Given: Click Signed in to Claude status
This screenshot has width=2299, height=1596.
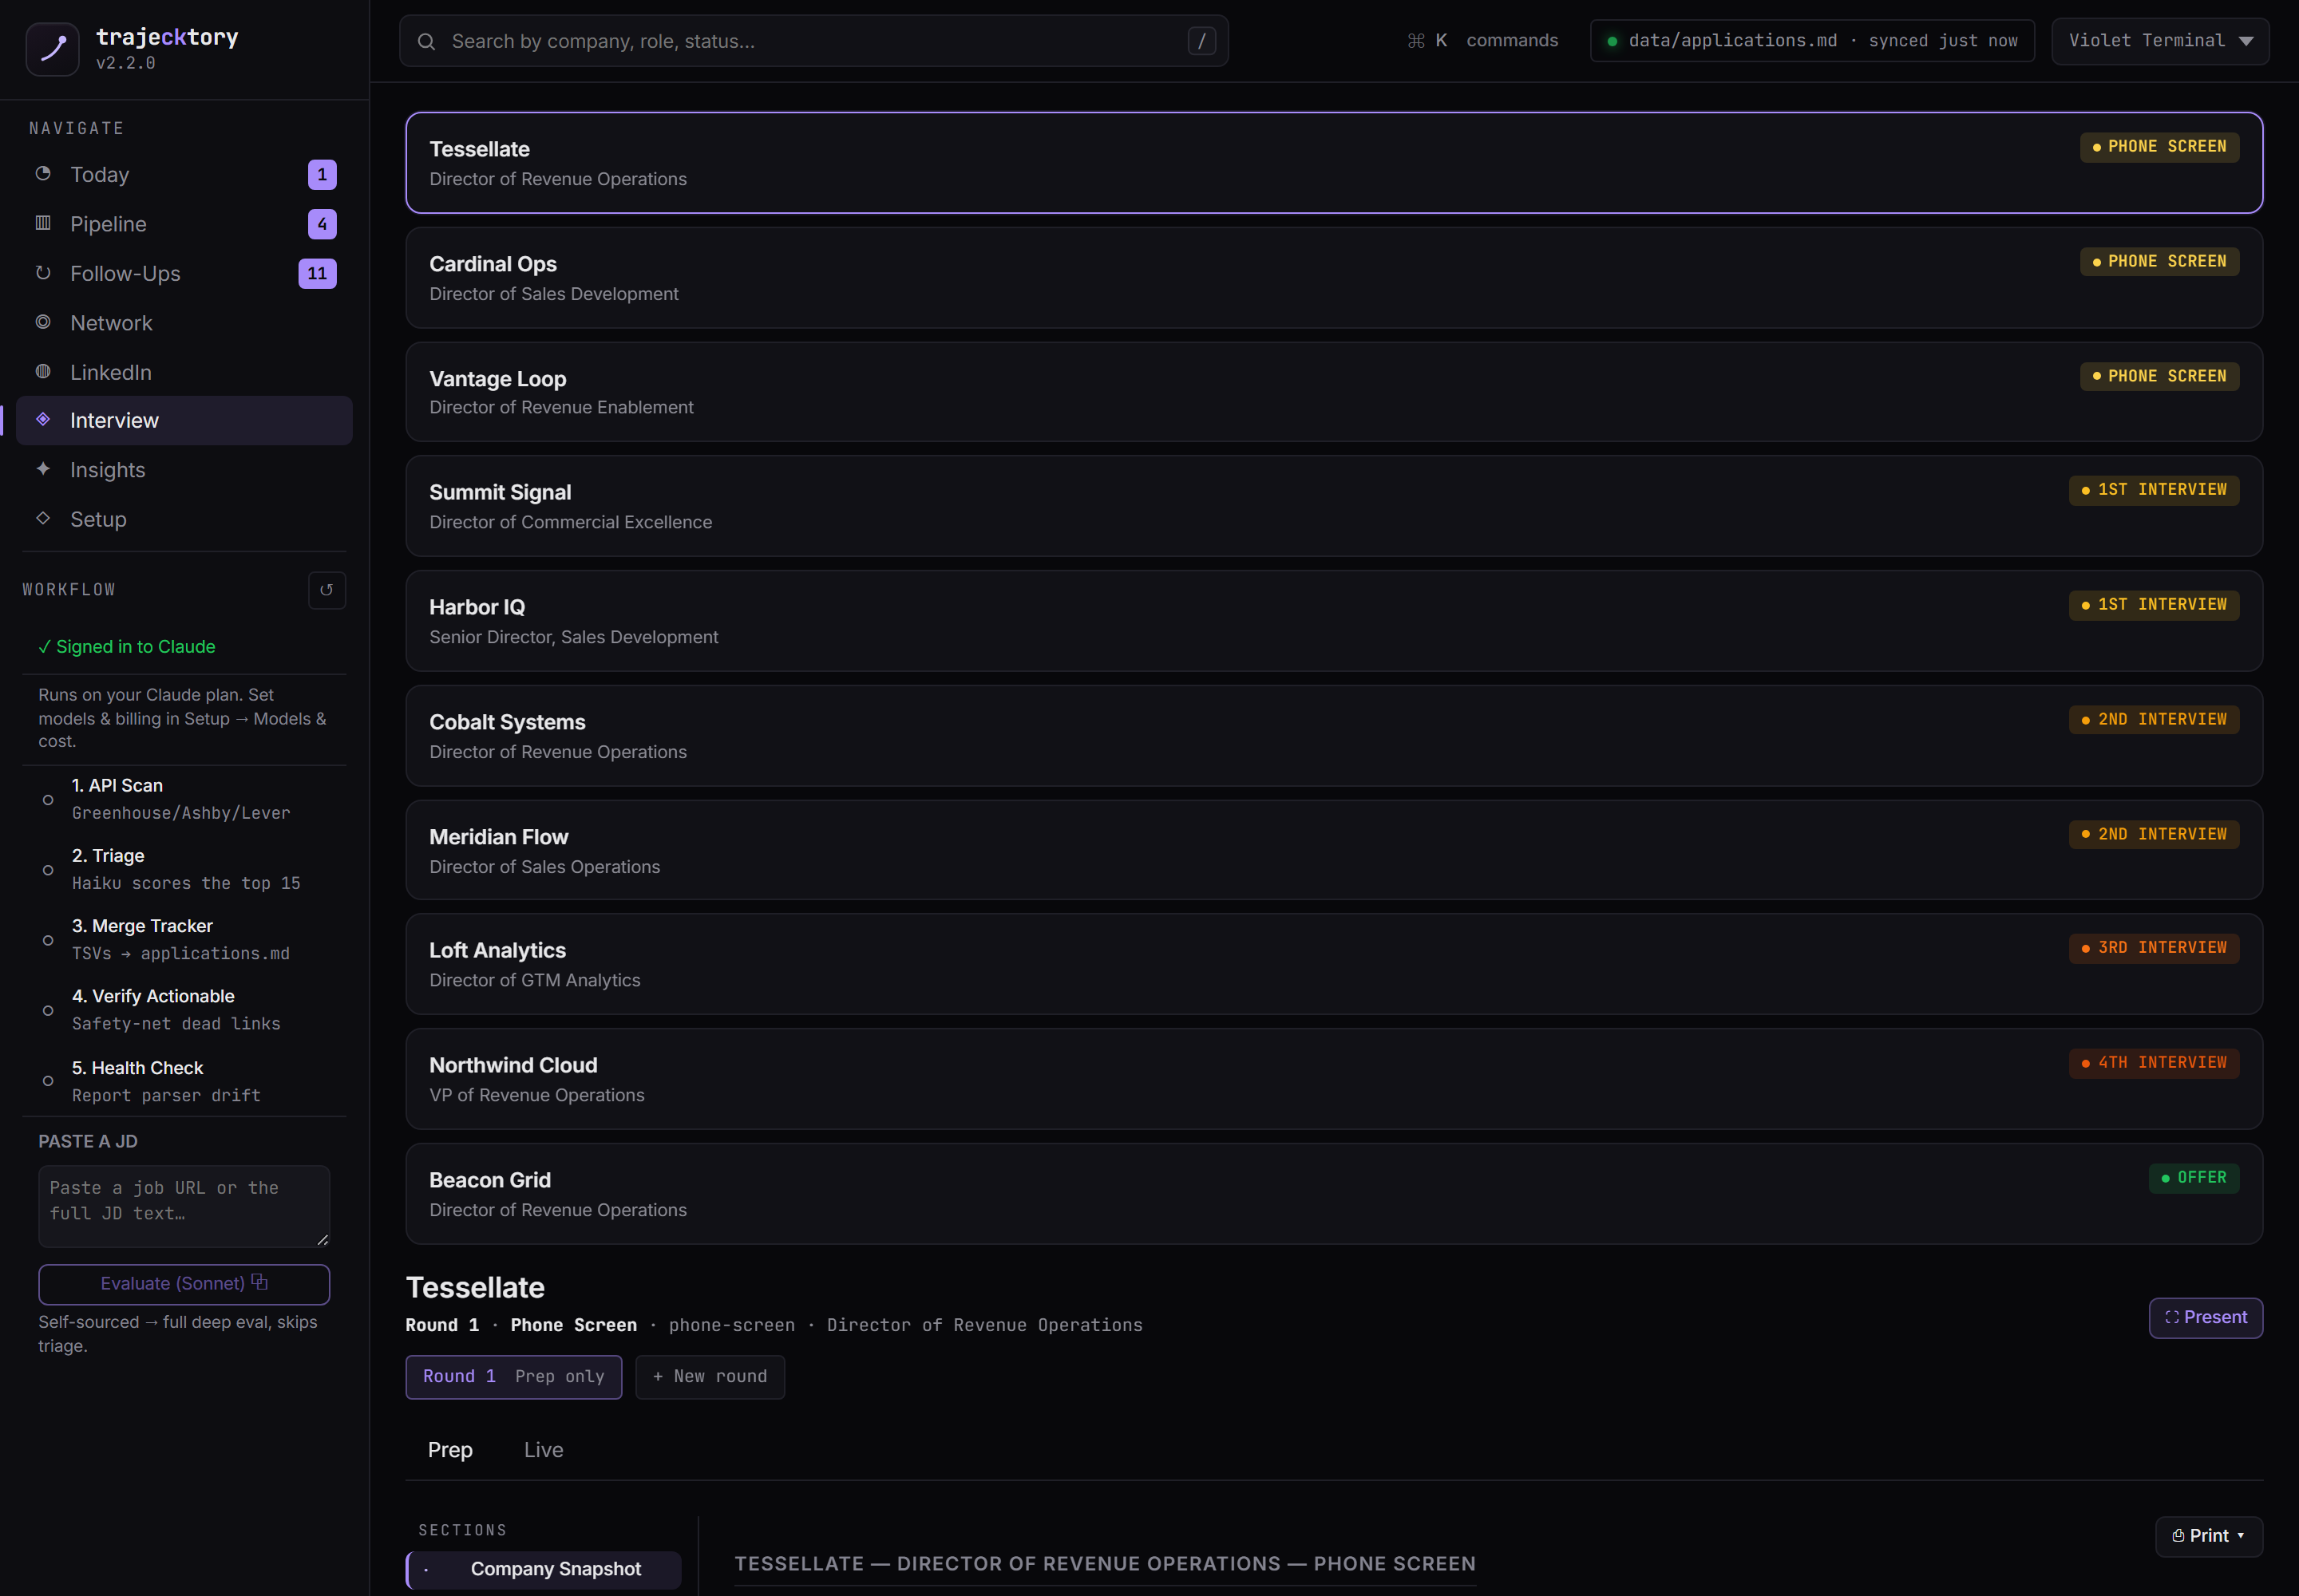Looking at the screenshot, I should pyautogui.click(x=127, y=647).
